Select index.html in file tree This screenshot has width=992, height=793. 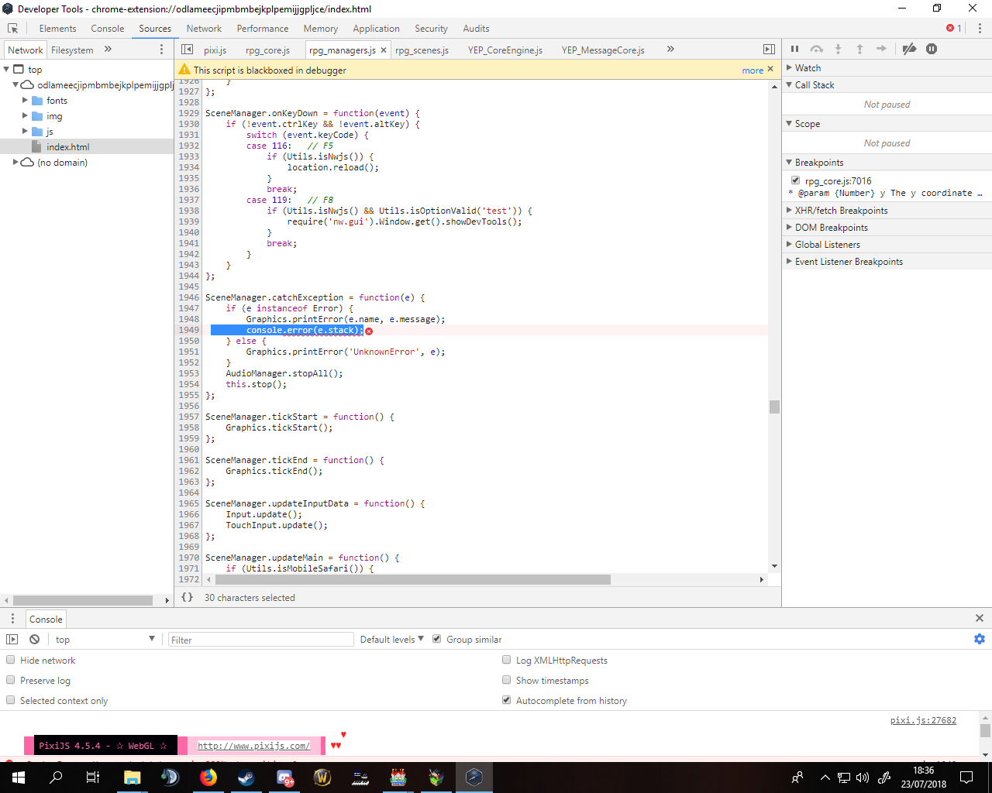[x=67, y=146]
